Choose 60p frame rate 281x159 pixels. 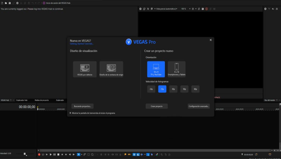pos(195,89)
